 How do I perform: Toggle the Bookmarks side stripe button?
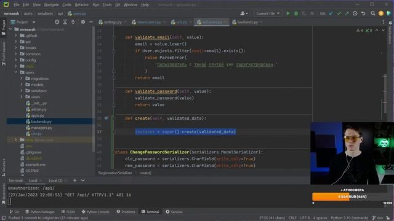4,194
